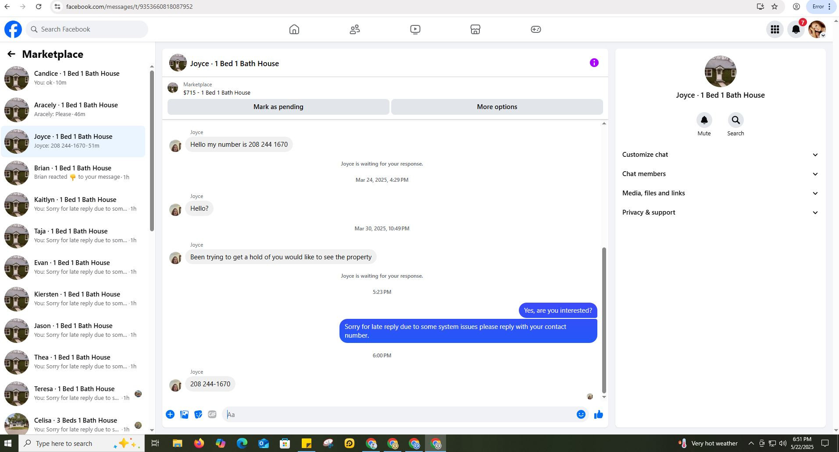Click message 'Hello my number is 208 244 1670'

click(239, 145)
